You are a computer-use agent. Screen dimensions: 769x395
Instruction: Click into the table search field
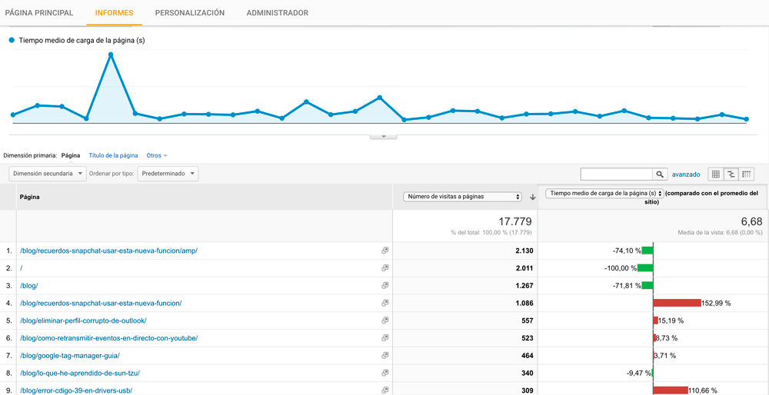(617, 174)
